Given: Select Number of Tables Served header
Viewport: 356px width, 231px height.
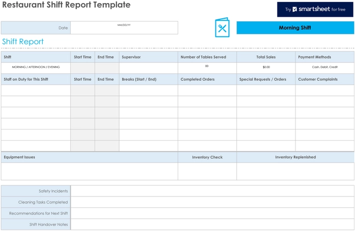Looking at the screenshot, I should pos(207,57).
